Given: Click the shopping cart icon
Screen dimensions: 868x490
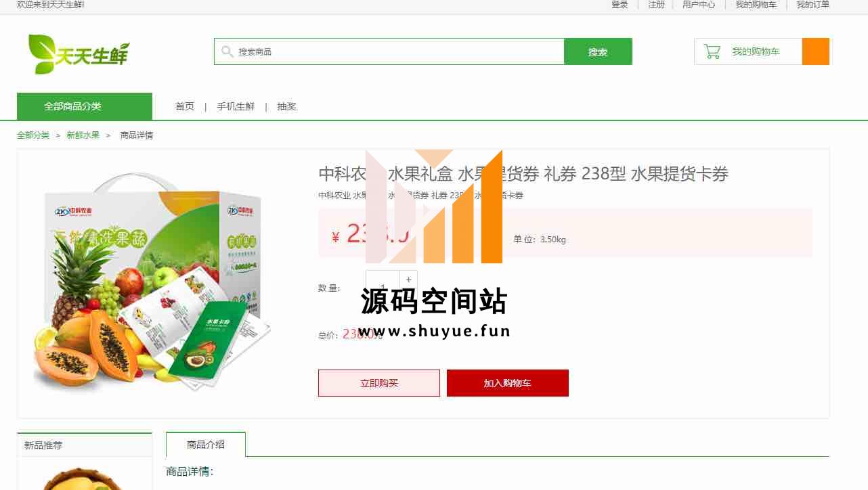Looking at the screenshot, I should [712, 51].
